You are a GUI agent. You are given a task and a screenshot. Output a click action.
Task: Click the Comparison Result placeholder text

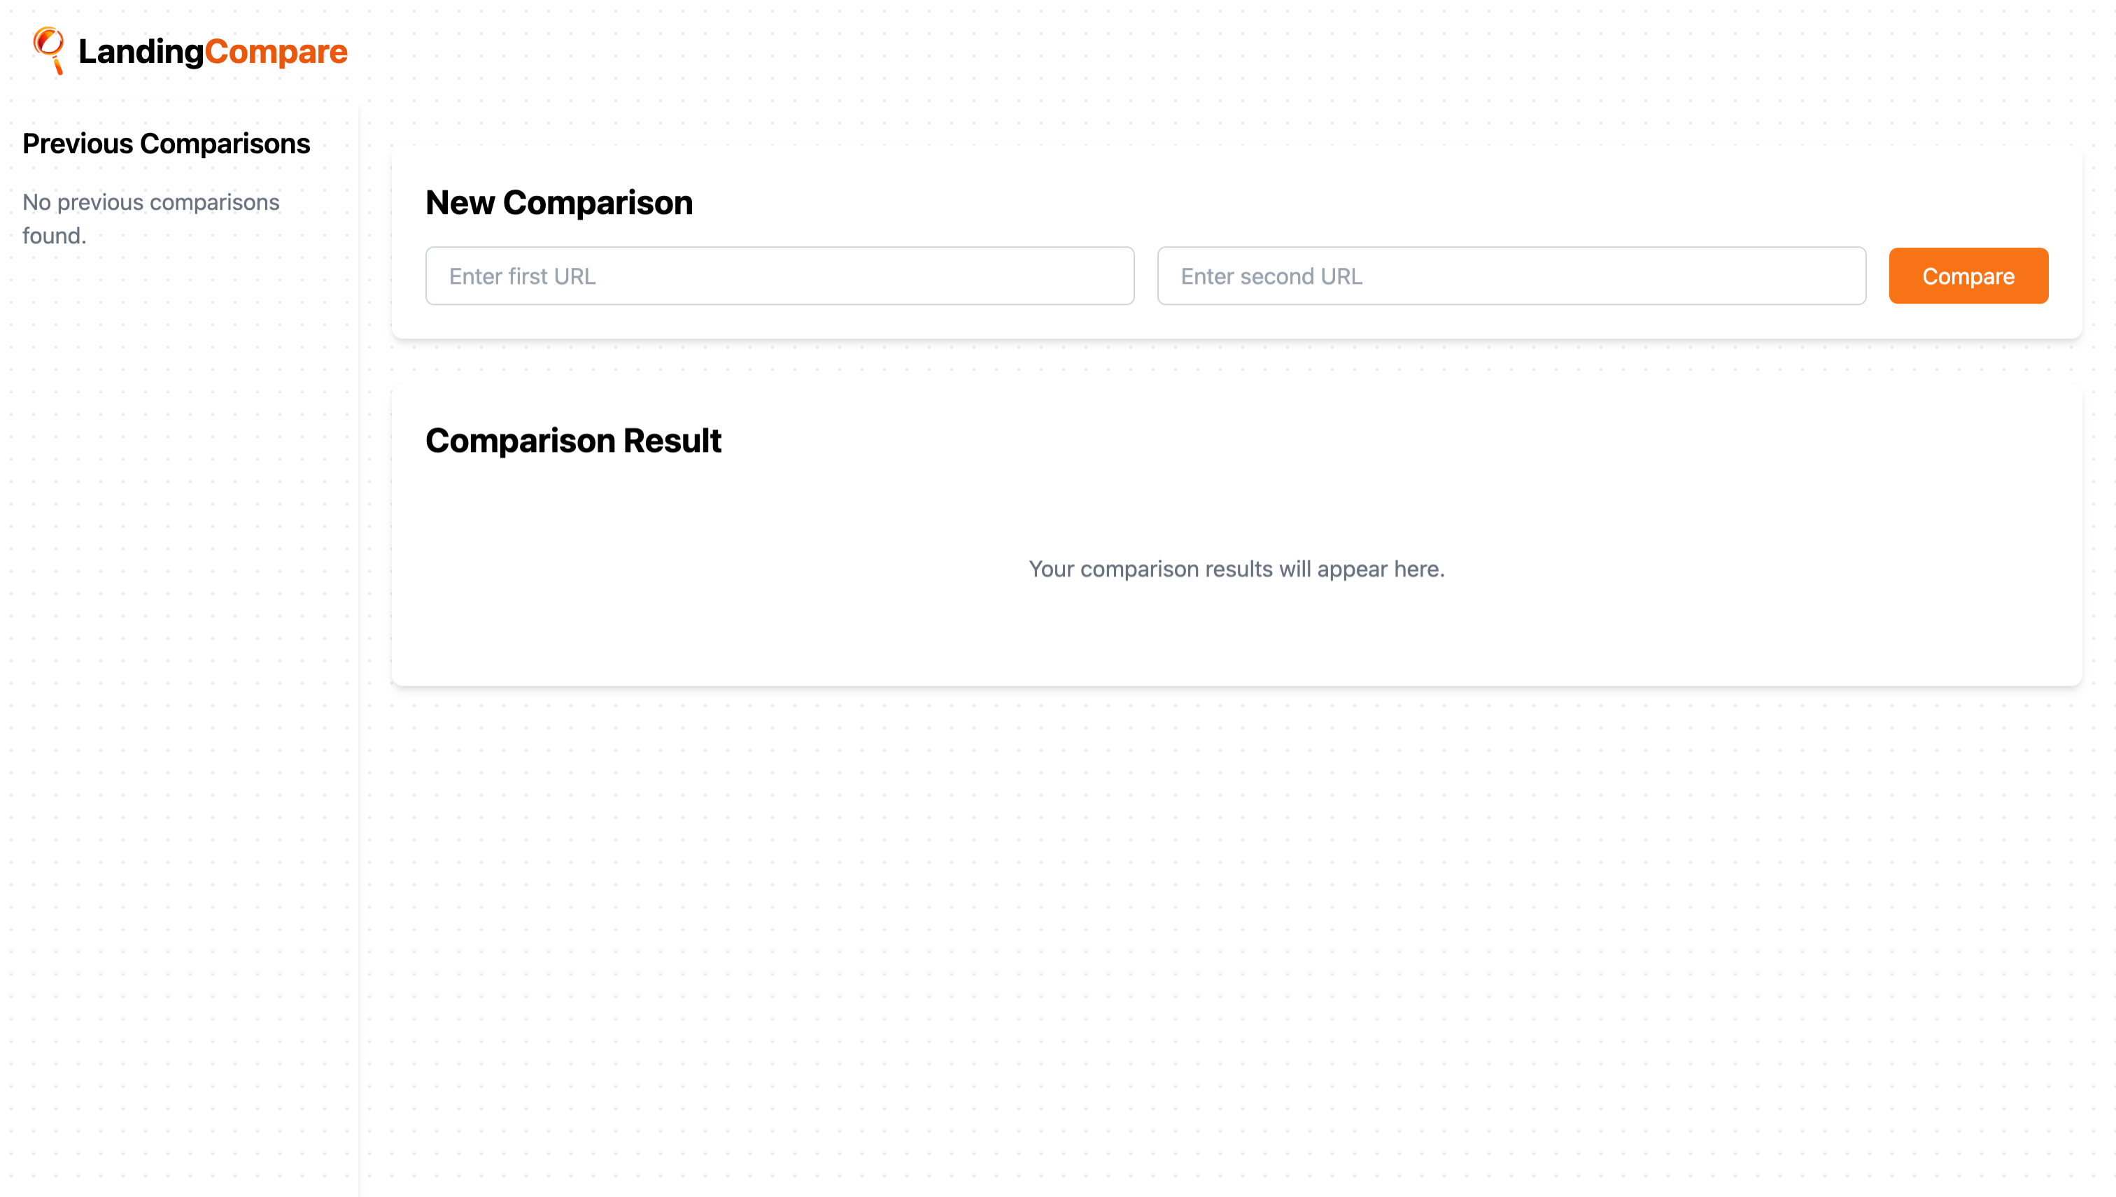[1236, 568]
